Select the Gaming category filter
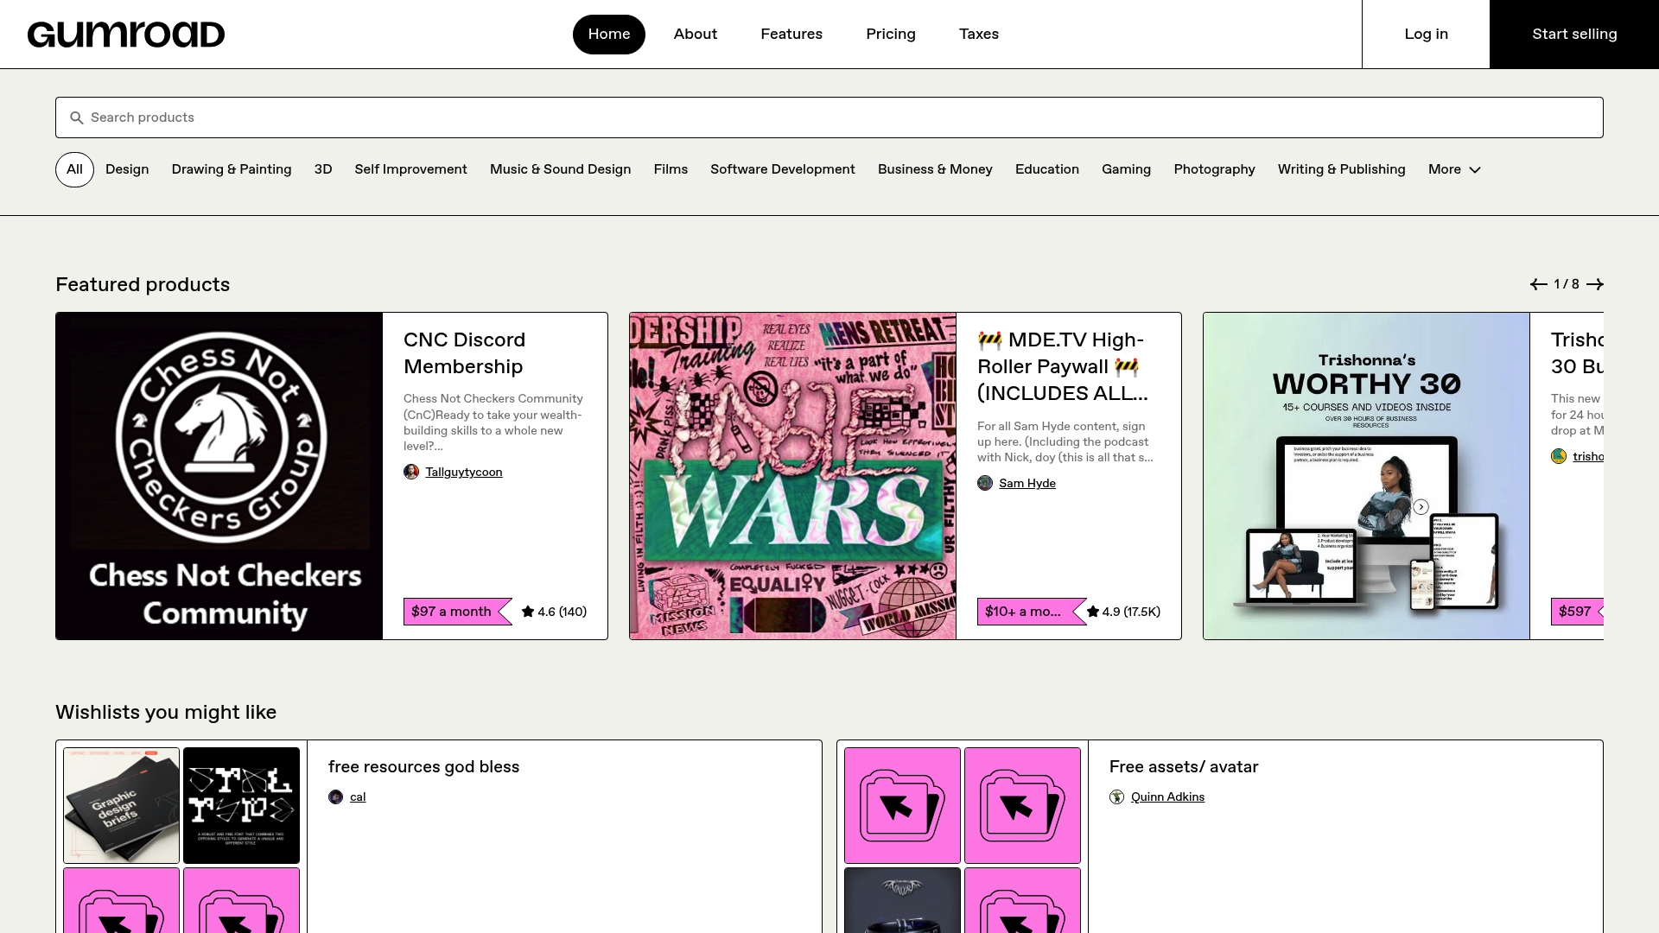Screen dimensions: 1659x933 (x=1126, y=169)
